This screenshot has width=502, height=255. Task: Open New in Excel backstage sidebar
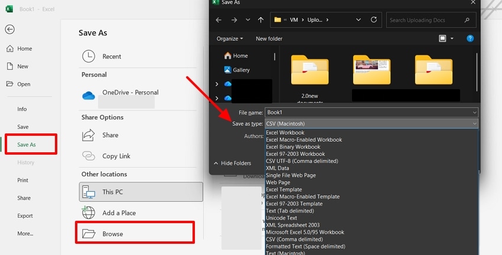18,66
